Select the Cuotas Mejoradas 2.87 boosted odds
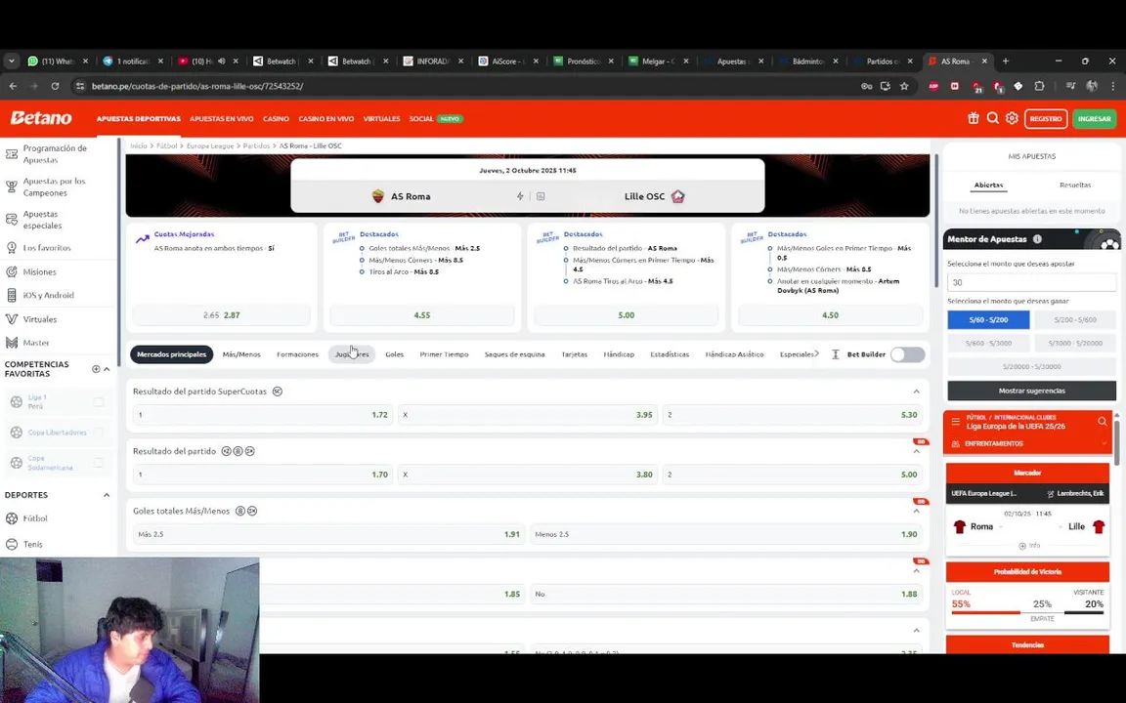This screenshot has height=703, width=1126. coord(222,315)
